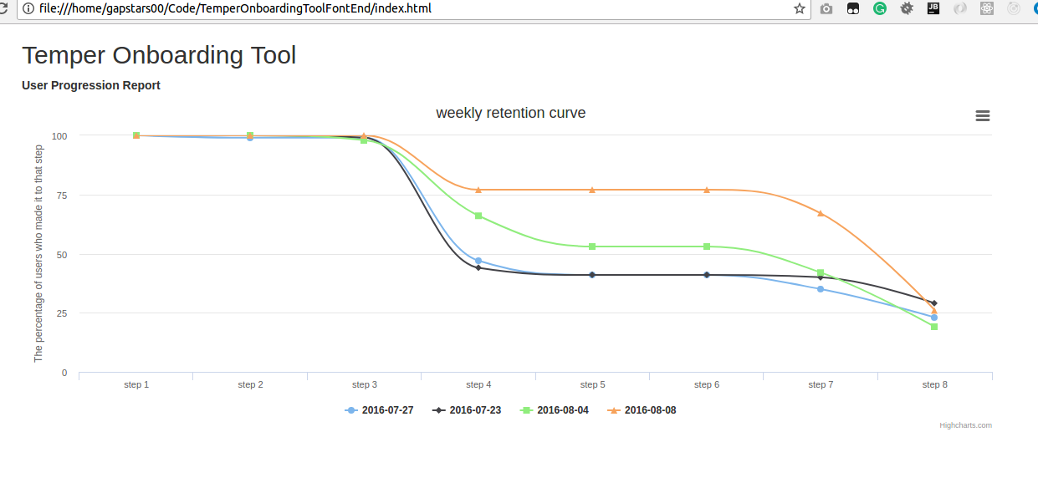Toggle the 2016-08-08 series in legend

pyautogui.click(x=642, y=410)
